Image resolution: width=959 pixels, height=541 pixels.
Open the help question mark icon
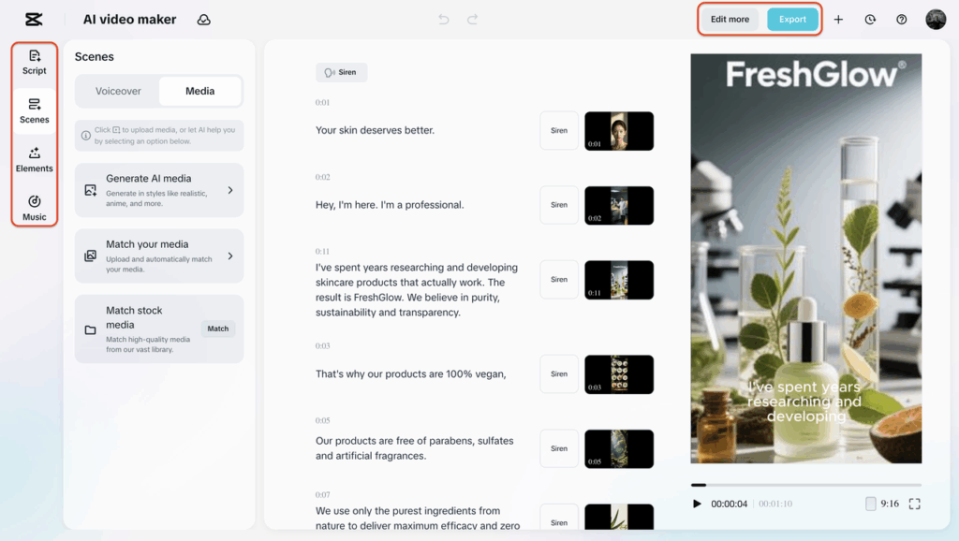(x=902, y=20)
